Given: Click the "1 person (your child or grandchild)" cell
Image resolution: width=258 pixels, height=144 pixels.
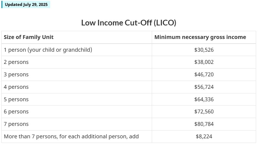Looking at the screenshot, I should 48,50.
